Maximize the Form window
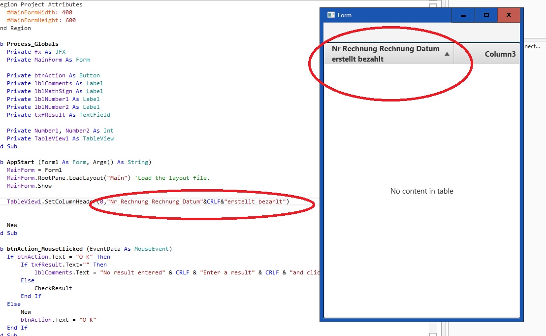This screenshot has height=336, width=546. 486,15
